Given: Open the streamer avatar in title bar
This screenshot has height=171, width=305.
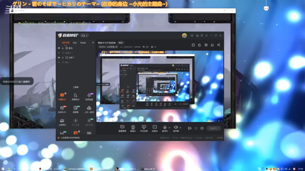Looking at the screenshot, I should tap(184, 36).
